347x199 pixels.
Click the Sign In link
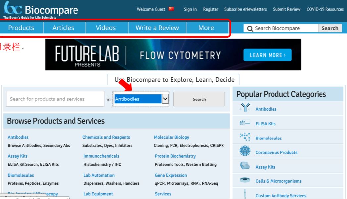[x=190, y=9]
